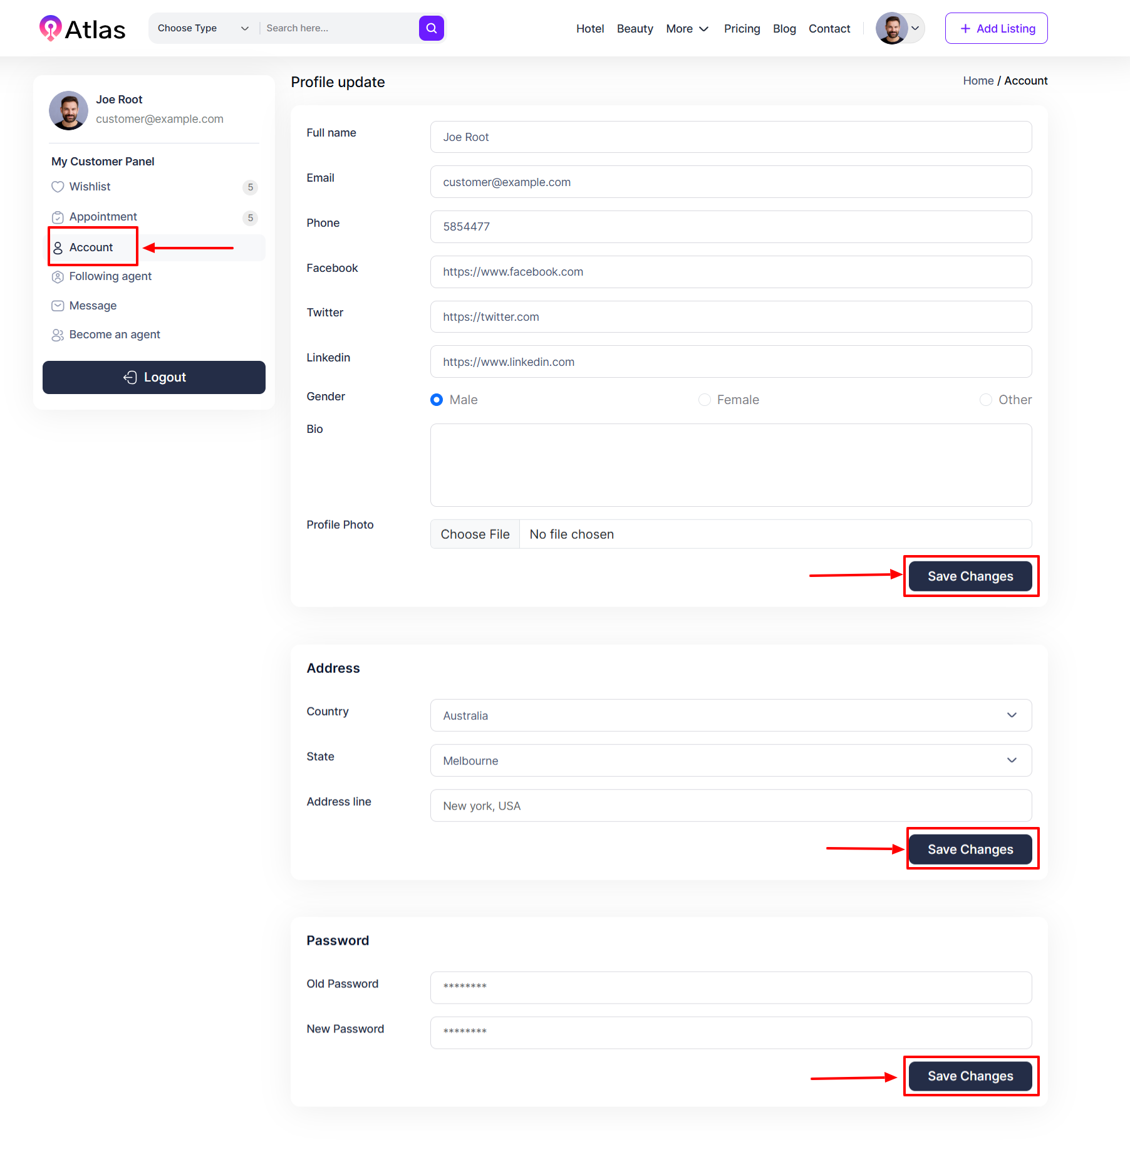
Task: Click the header user avatar
Action: coord(892,28)
